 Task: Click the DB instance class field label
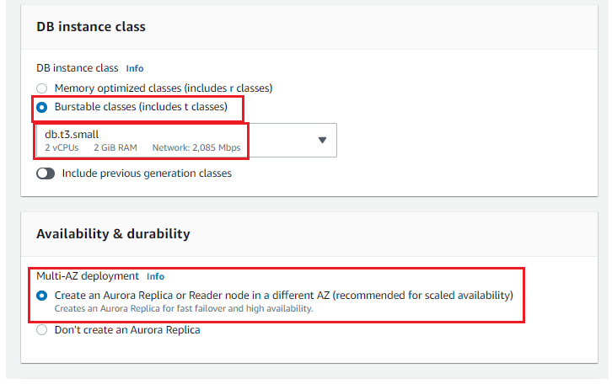pyautogui.click(x=78, y=68)
